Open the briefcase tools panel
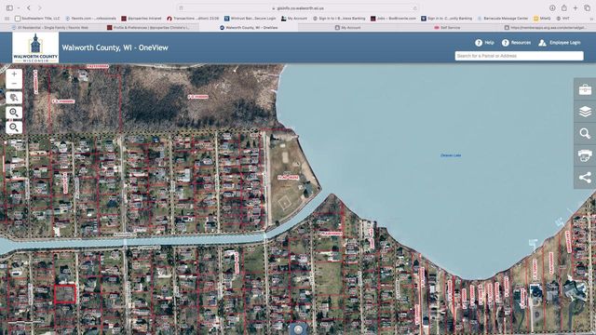Viewport: 596px width, 335px height. (x=585, y=89)
